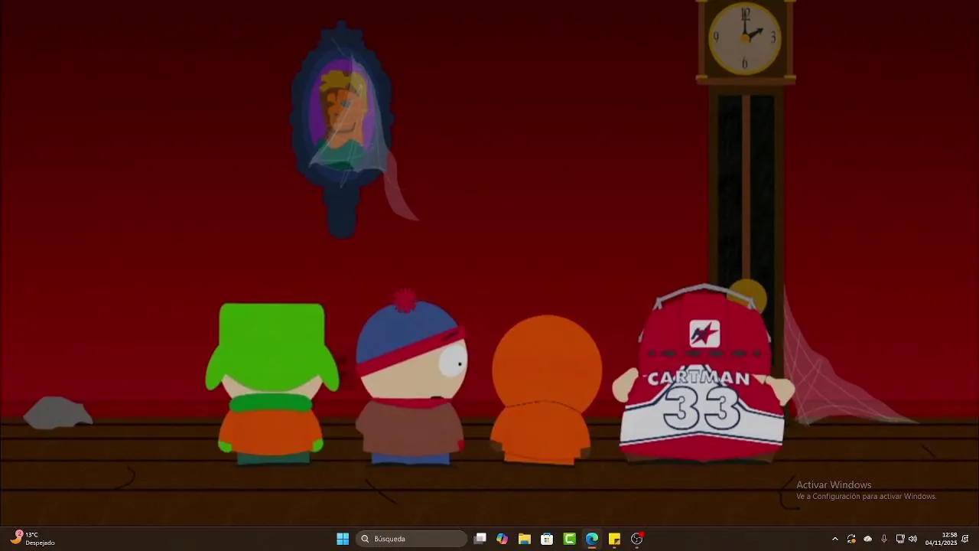This screenshot has height=551, width=979.
Task: Open the weather widget showing 13°C Despejado
Action: (32, 539)
